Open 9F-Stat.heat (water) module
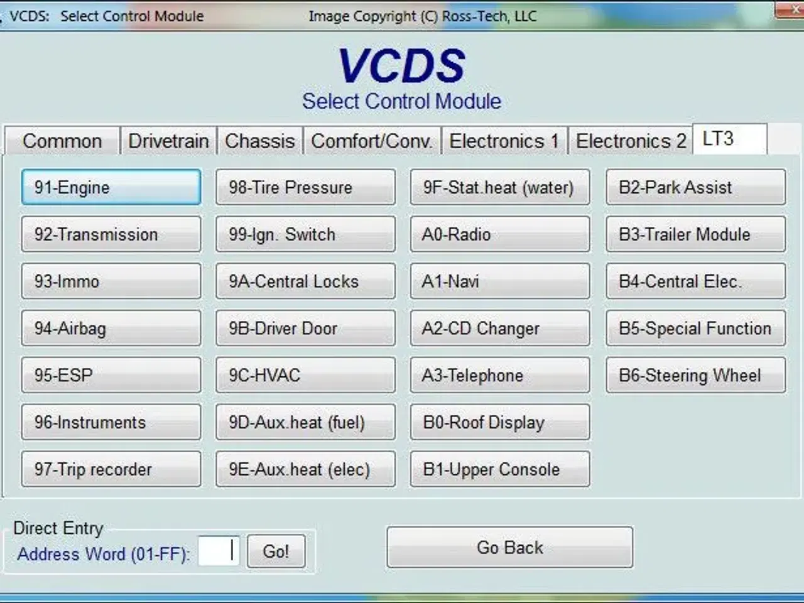This screenshot has width=804, height=603. (501, 187)
